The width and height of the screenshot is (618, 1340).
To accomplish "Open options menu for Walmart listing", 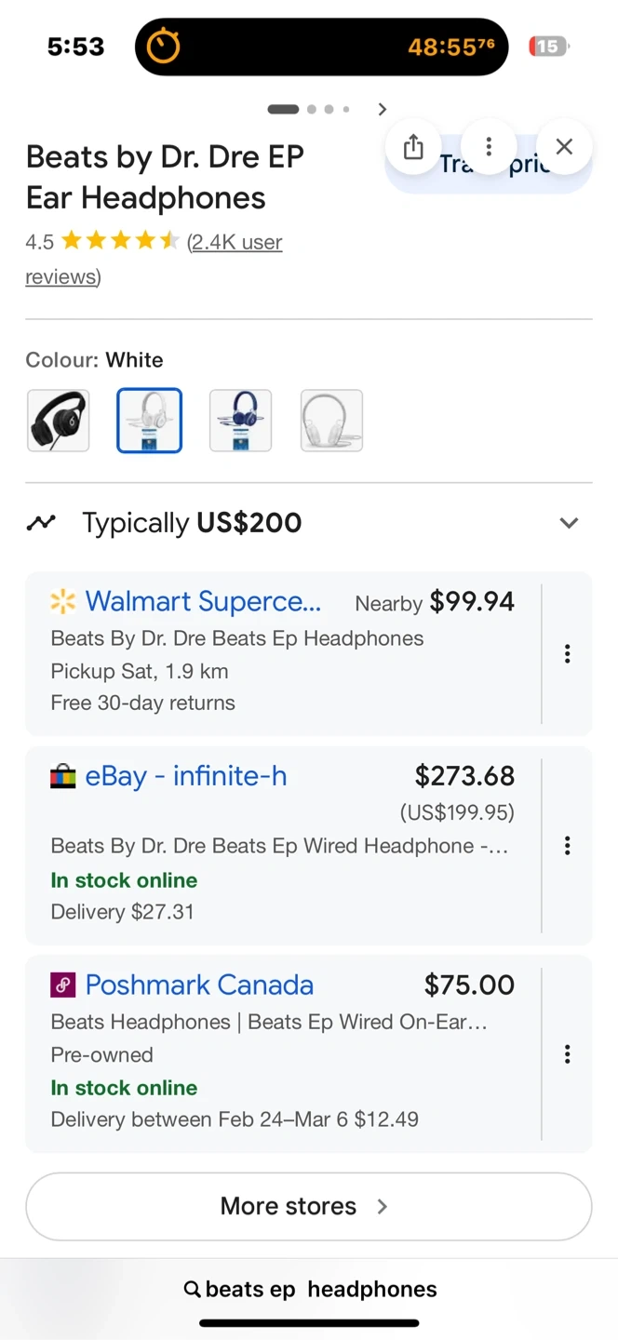I will click(567, 654).
